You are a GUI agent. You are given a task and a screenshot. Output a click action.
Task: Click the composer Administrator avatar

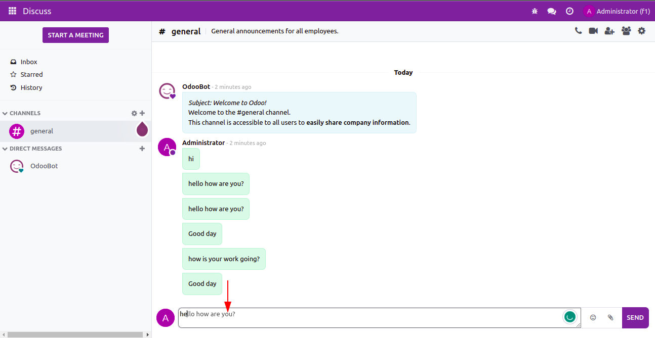pyautogui.click(x=165, y=318)
